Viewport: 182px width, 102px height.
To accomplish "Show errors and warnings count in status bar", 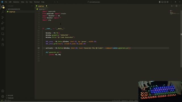I will (x=8, y=101).
